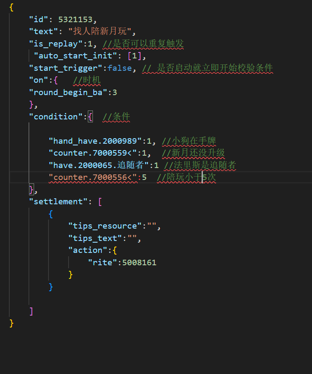Click the rite value 5008161

(x=139, y=262)
